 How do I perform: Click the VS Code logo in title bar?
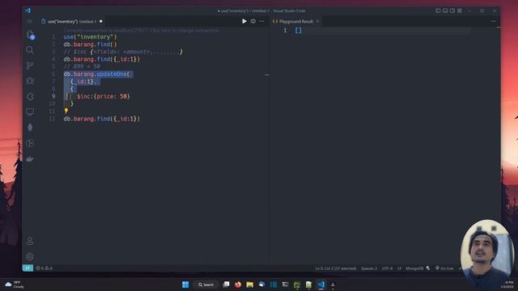pyautogui.click(x=28, y=11)
